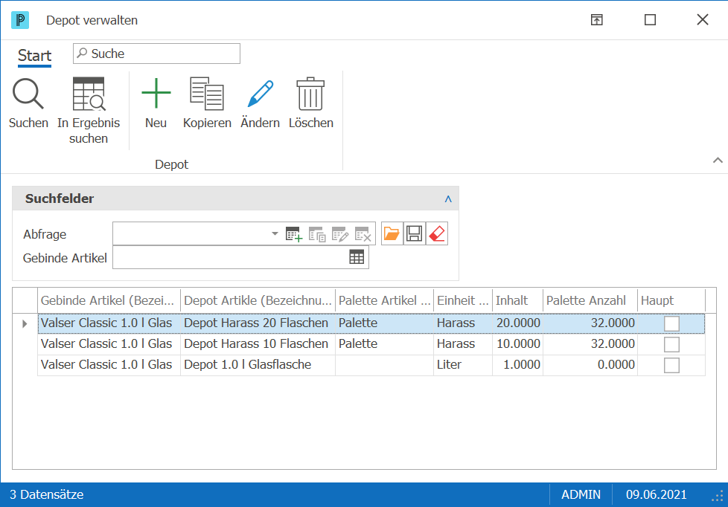Click the Ändern pencil icon
This screenshot has width=728, height=507.
[x=260, y=93]
